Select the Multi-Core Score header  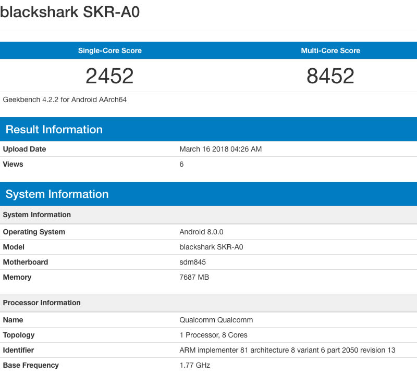coord(330,51)
